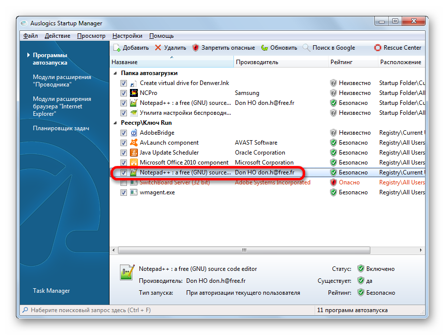Screen dimensions: 445x335
Task: Toggle checkbox for Утилита настройки беспроводн...
Action: (x=123, y=113)
